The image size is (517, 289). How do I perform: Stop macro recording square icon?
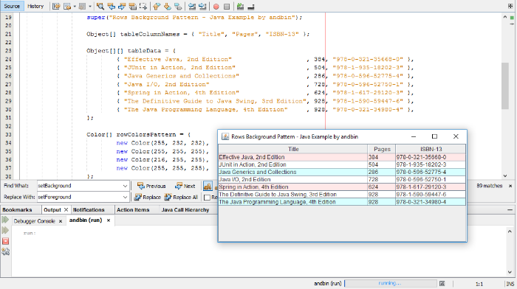coord(227,6)
